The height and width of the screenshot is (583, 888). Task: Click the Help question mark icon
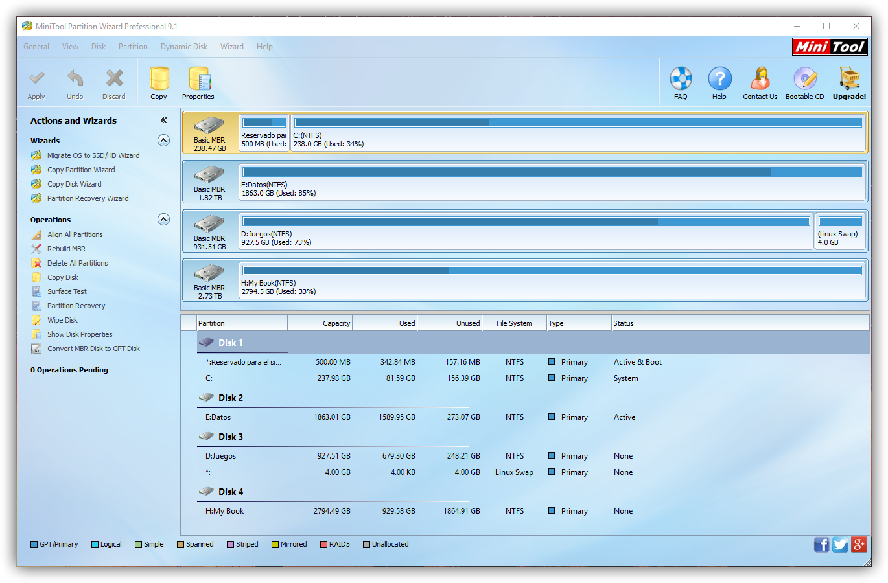[719, 79]
